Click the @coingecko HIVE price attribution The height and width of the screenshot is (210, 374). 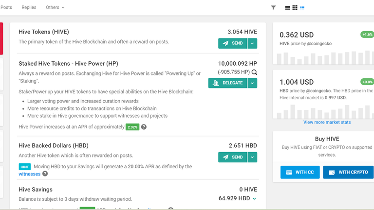pyautogui.click(x=319, y=44)
